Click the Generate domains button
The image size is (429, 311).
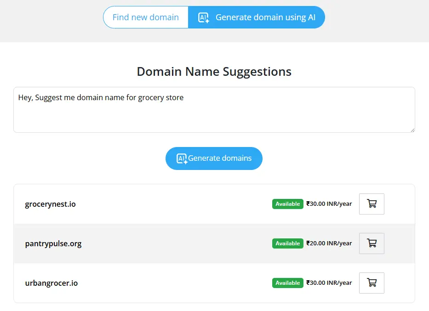coord(214,158)
